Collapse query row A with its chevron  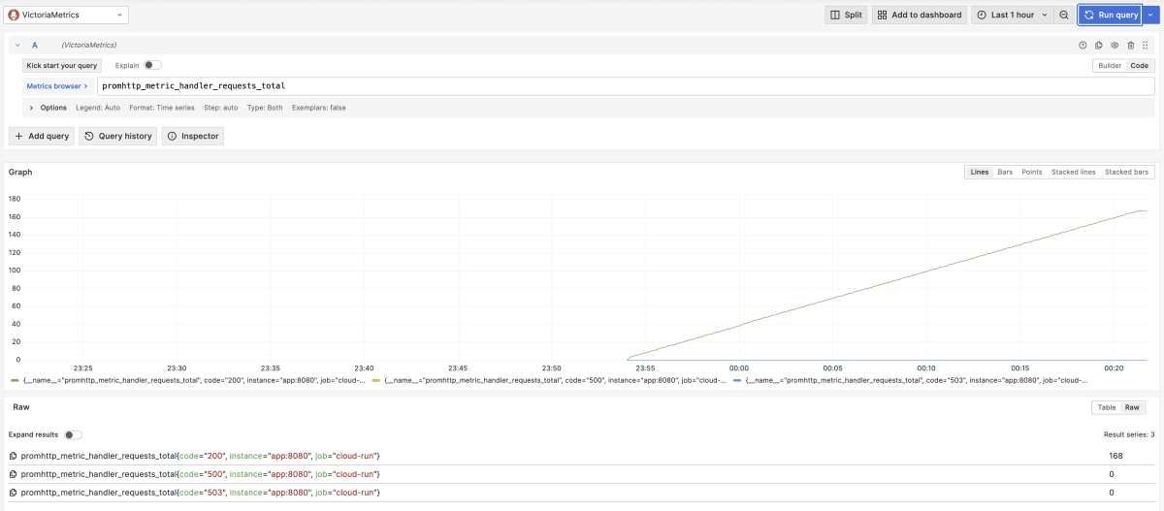17,46
